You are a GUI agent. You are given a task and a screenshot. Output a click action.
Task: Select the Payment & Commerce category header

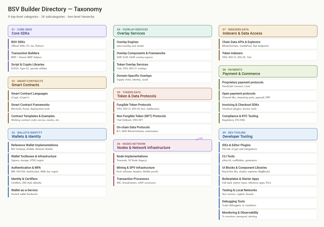(x=268, y=71)
